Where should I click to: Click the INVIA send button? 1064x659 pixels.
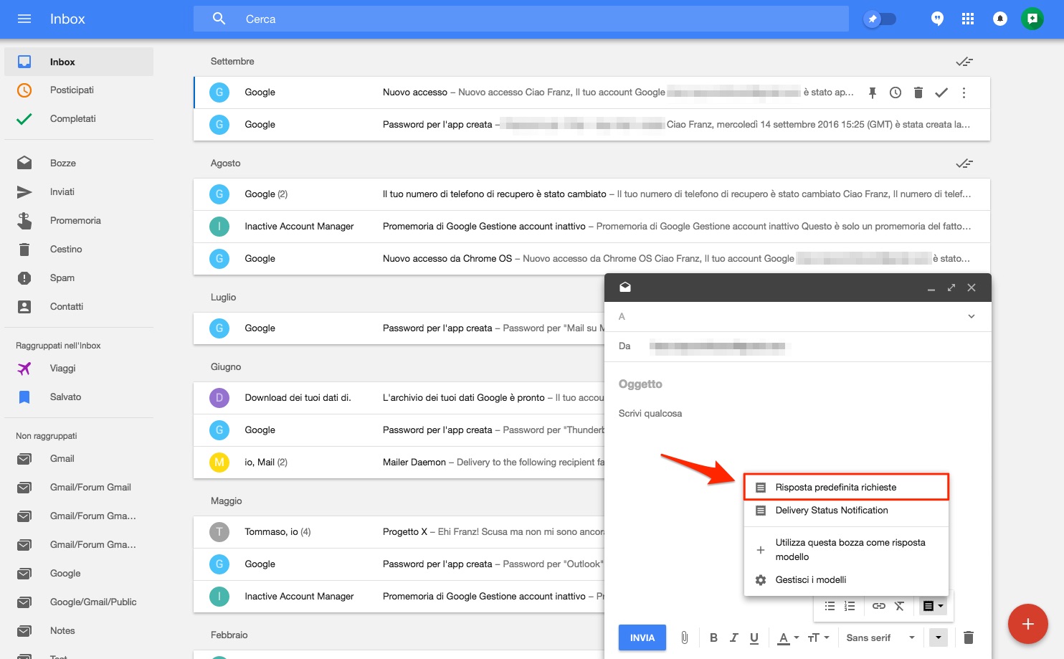(x=642, y=637)
